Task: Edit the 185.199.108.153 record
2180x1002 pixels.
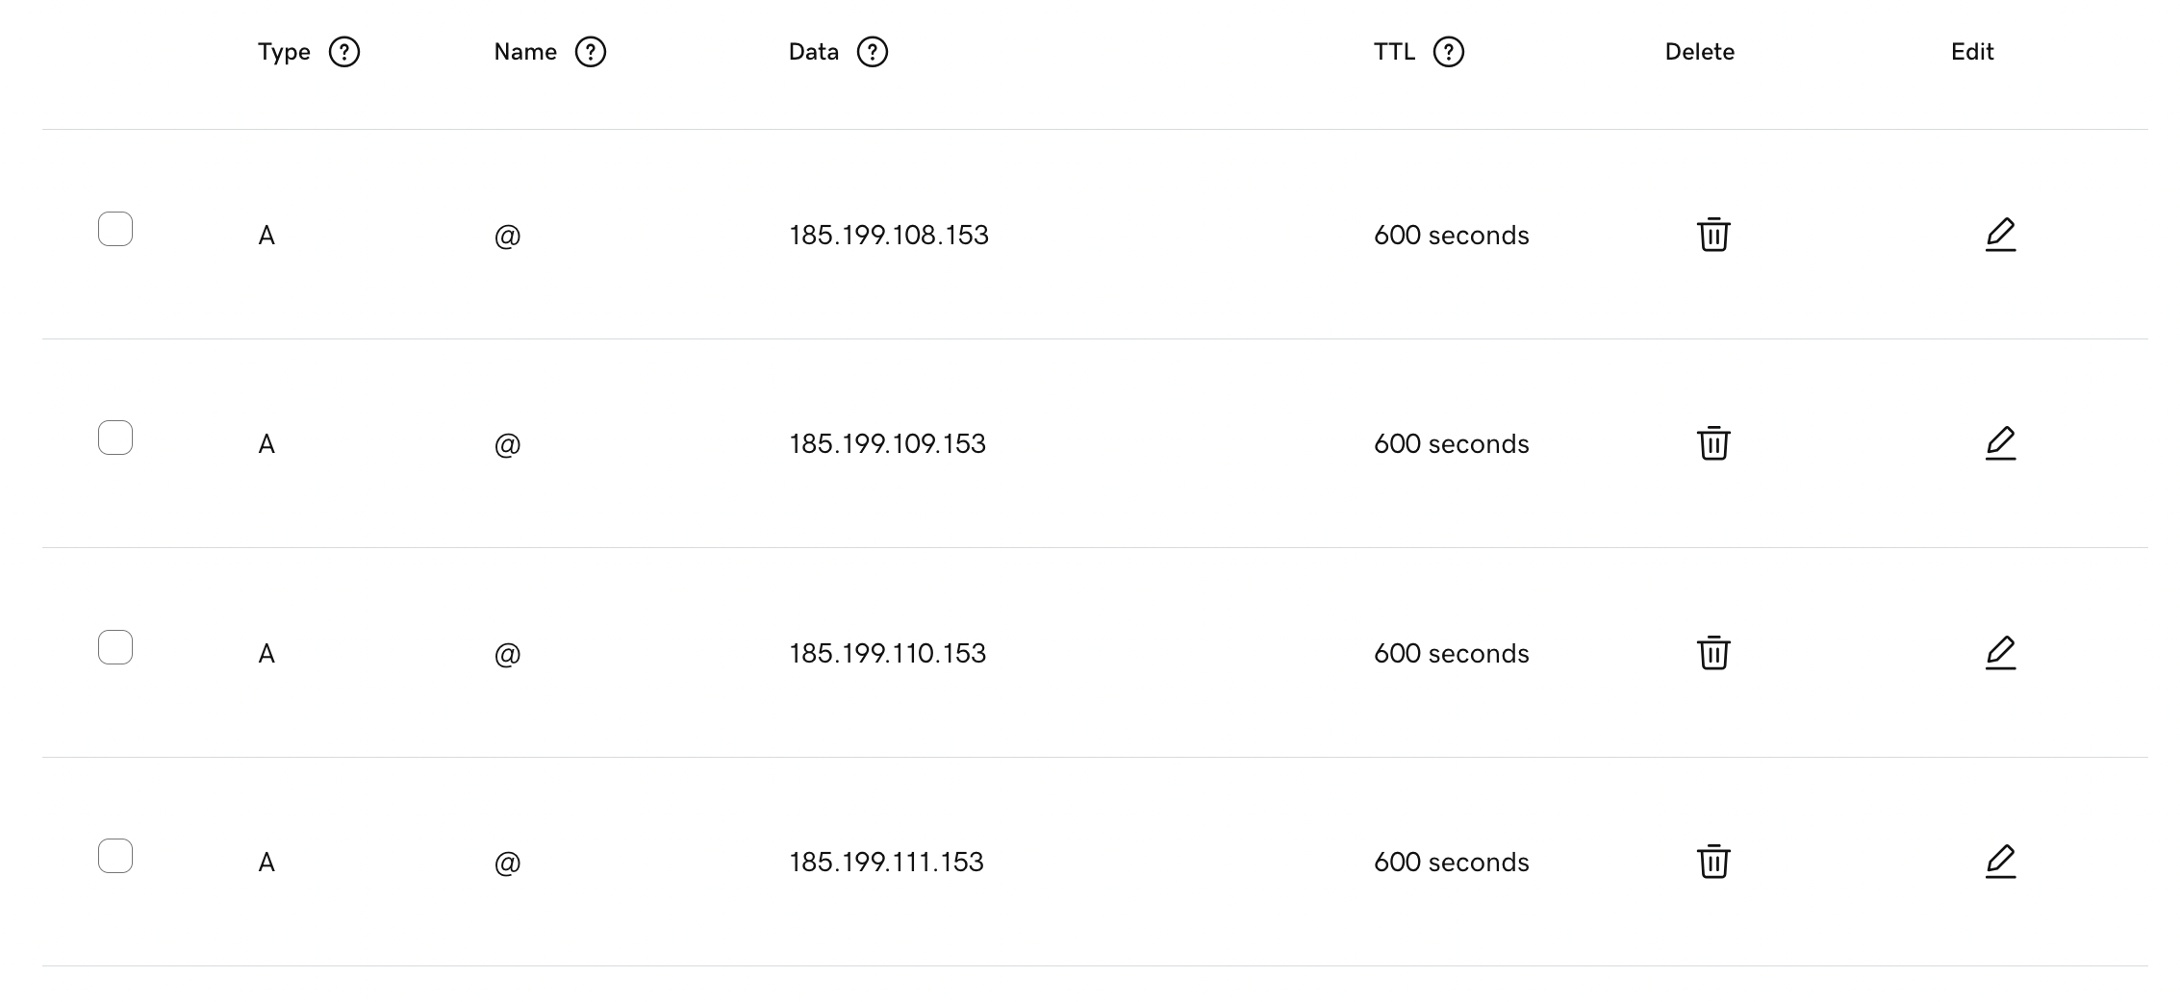Action: (2000, 235)
